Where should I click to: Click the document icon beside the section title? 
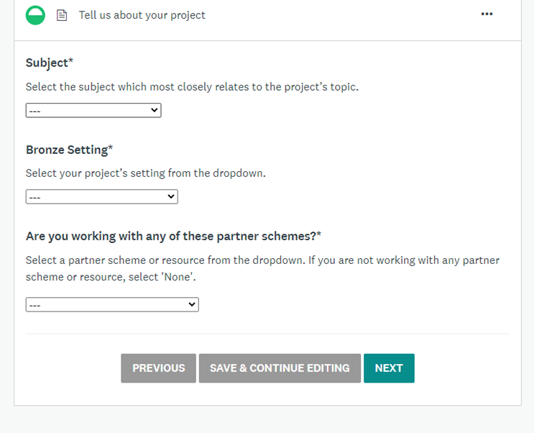pyautogui.click(x=62, y=15)
